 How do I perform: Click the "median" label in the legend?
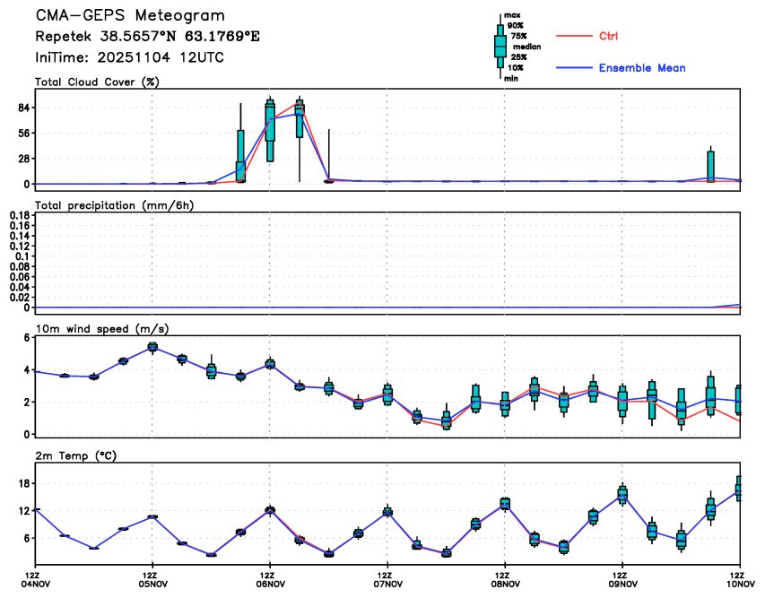526,47
